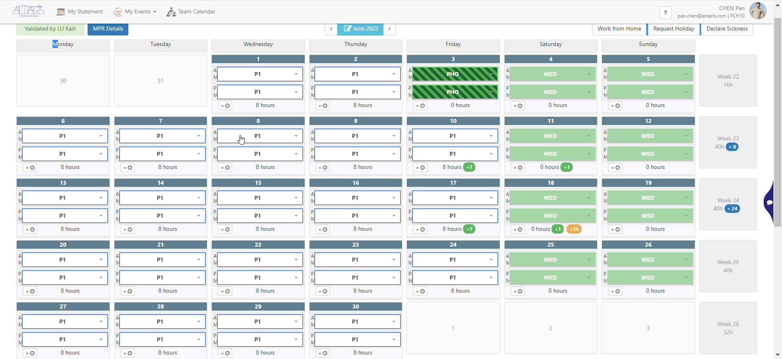
Task: Click +8 badge in Week 23
Action: coord(732,147)
